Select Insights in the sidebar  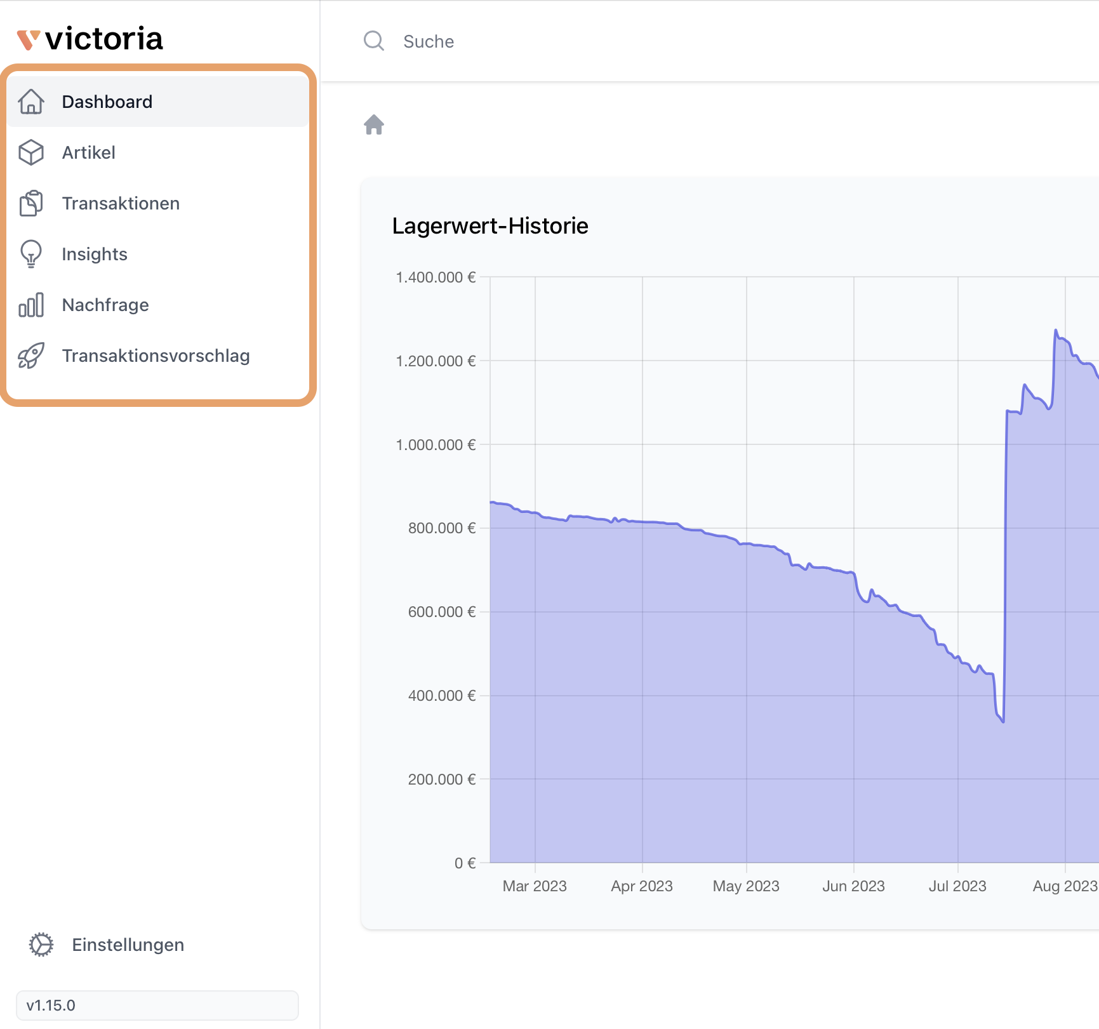click(x=95, y=254)
